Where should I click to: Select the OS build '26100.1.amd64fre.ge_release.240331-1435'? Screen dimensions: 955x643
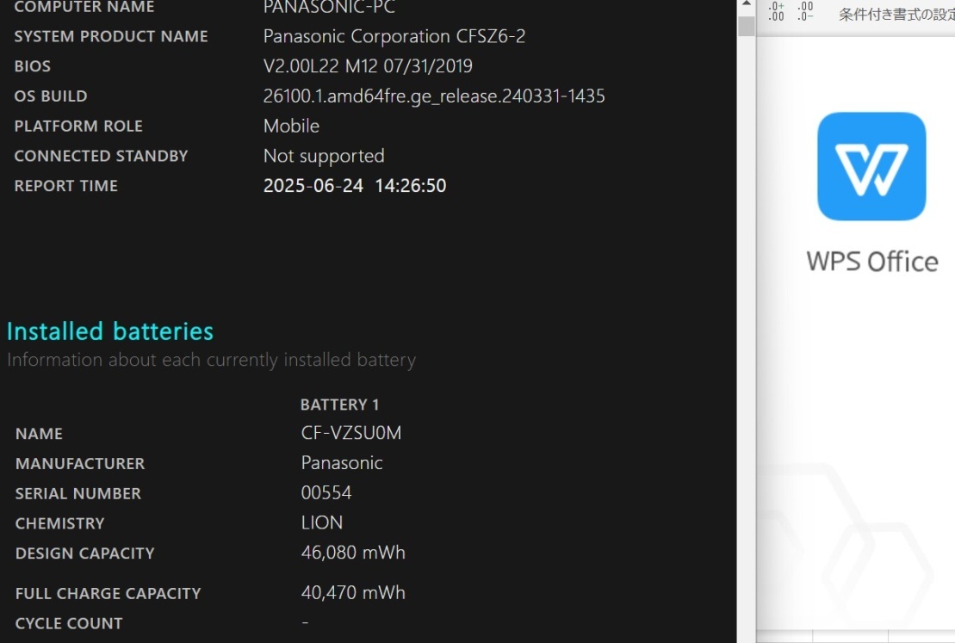click(434, 96)
